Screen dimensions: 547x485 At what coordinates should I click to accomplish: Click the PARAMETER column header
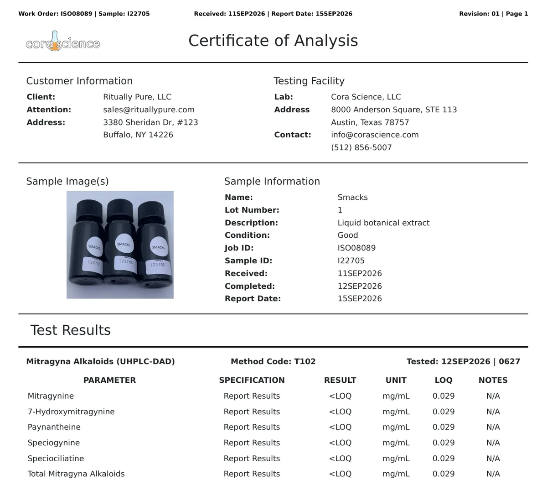point(109,380)
